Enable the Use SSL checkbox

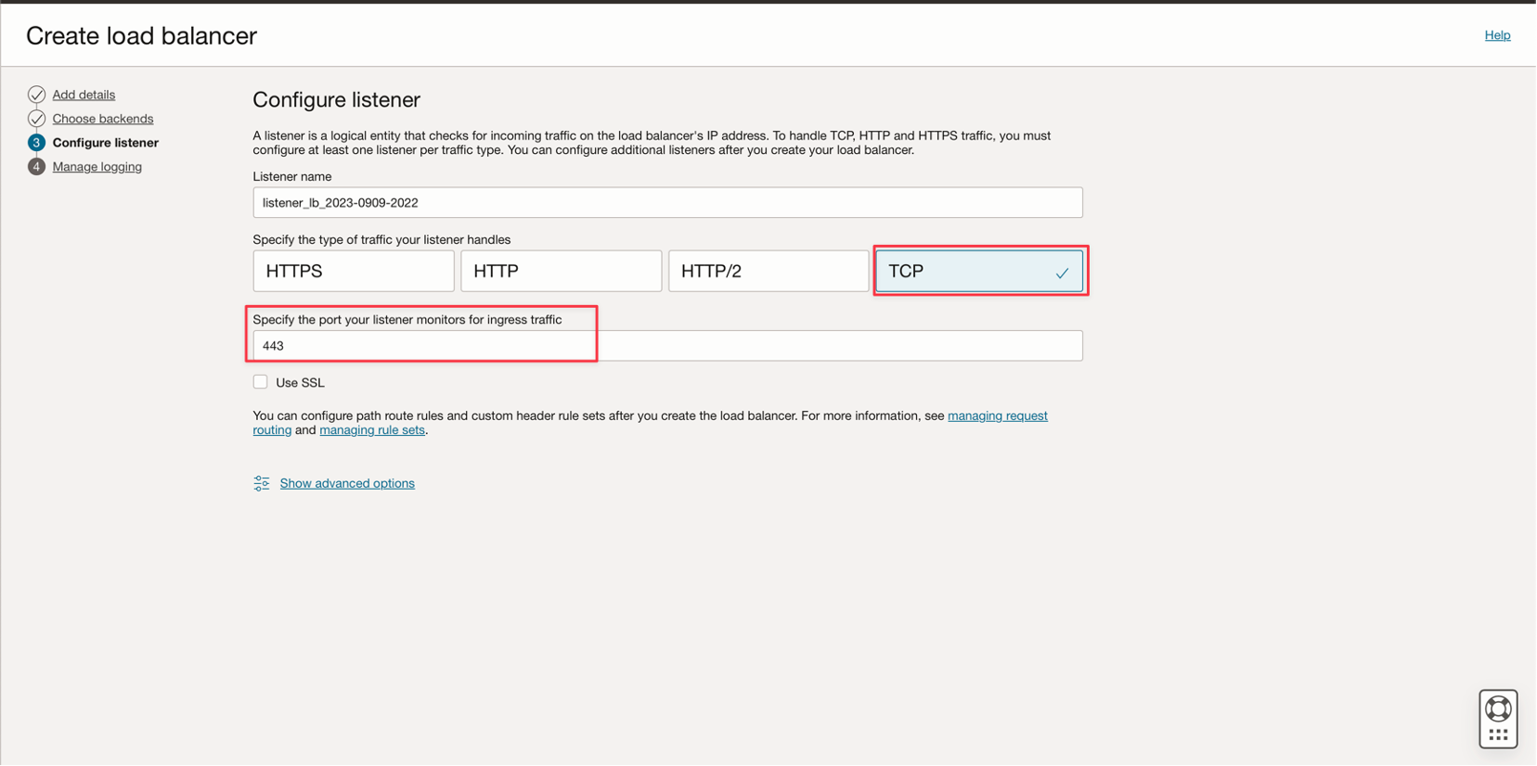point(261,382)
